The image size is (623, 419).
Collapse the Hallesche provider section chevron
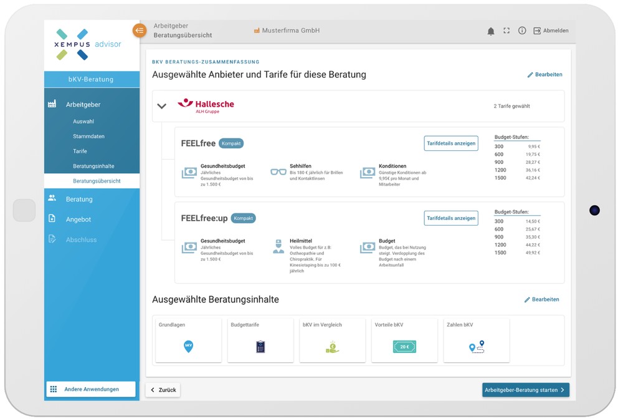(x=162, y=106)
